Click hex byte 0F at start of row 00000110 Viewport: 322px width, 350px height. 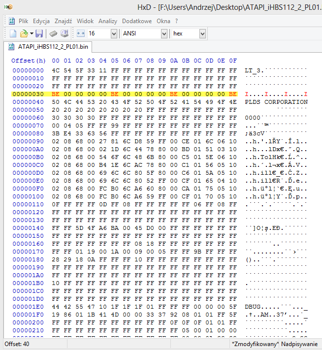56,204
